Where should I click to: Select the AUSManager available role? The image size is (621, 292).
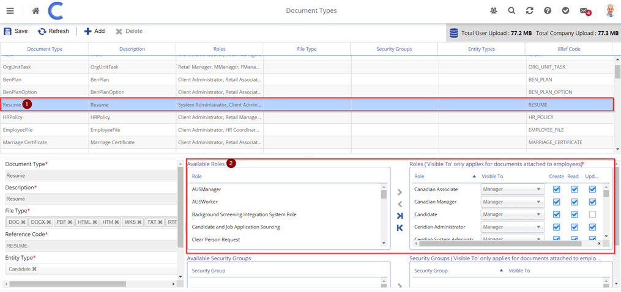tap(206, 189)
